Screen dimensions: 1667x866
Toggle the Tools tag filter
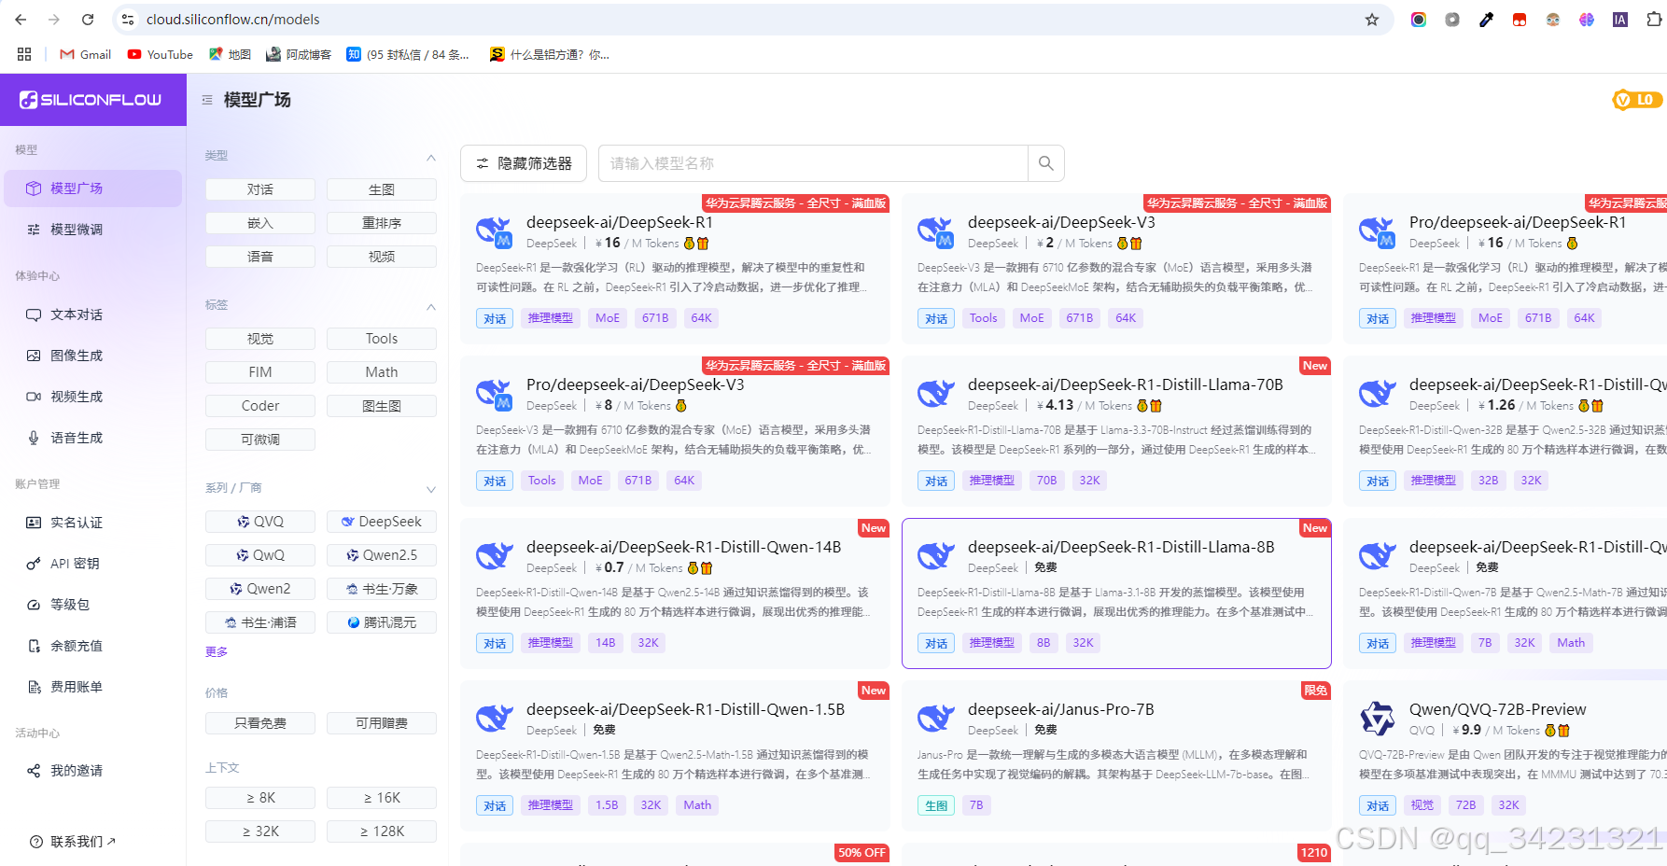382,339
